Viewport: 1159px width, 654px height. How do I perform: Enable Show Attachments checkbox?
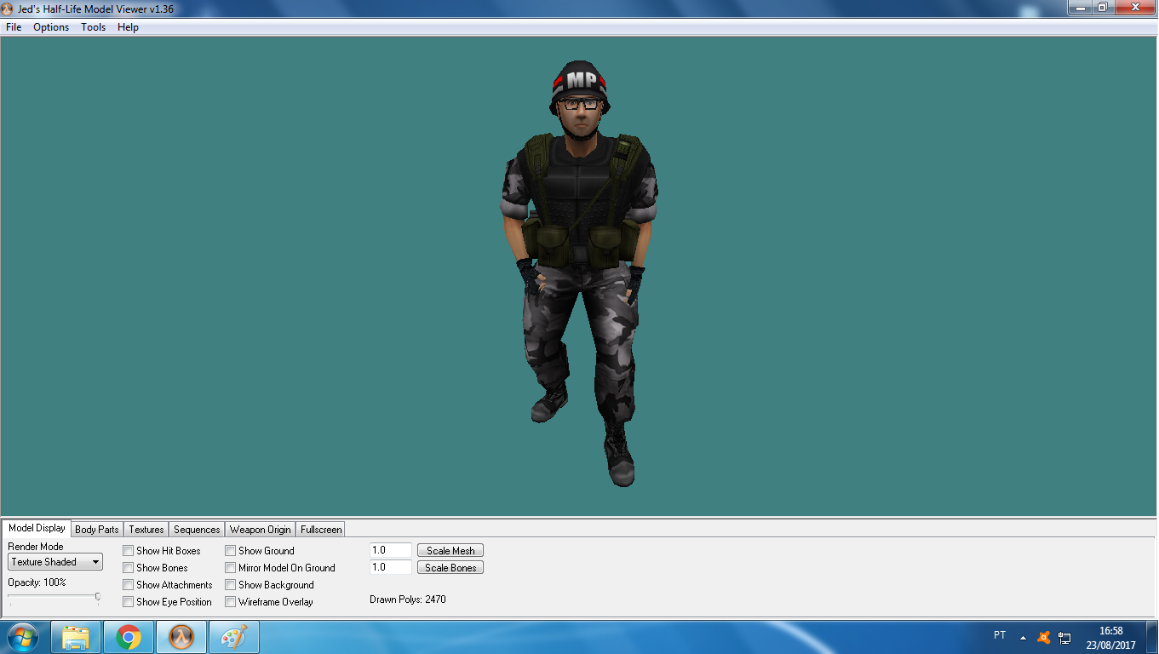pyautogui.click(x=129, y=585)
